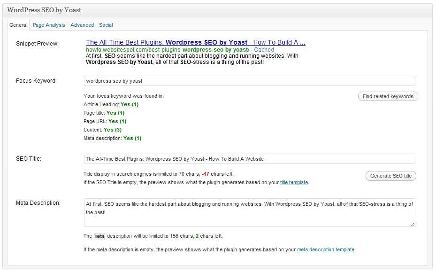Click the WordPress SEO by Yoast heading
This screenshot has width=436, height=272.
(44, 10)
